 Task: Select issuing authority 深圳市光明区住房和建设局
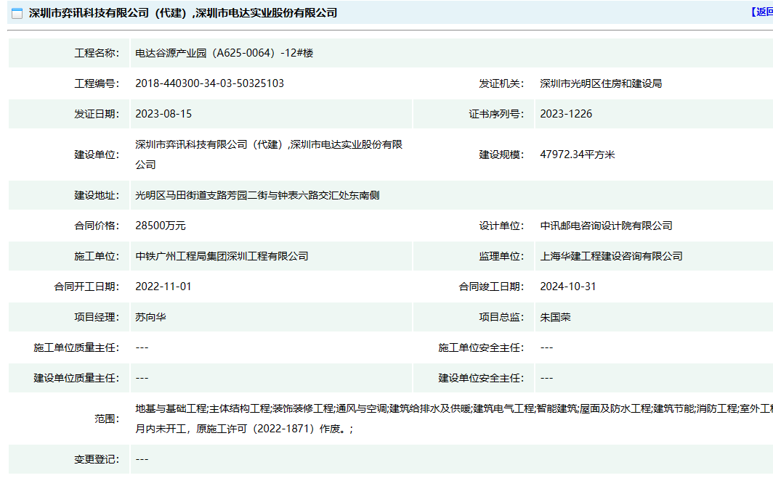coord(600,83)
